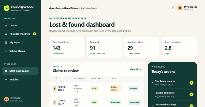Click the FOUND-00279 item ID
This screenshot has width=205, height=107.
[62, 102]
